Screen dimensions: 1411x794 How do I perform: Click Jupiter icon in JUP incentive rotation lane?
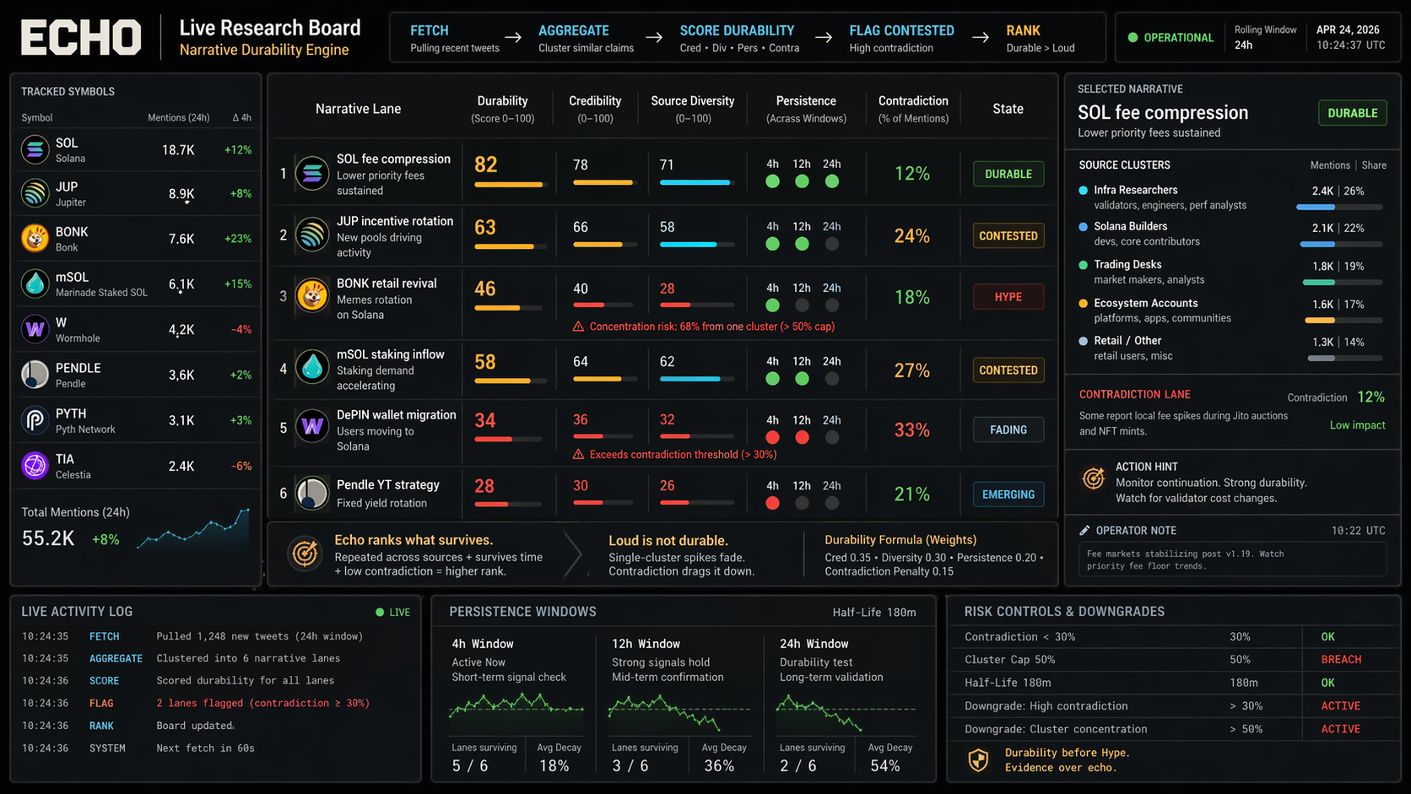pos(312,235)
